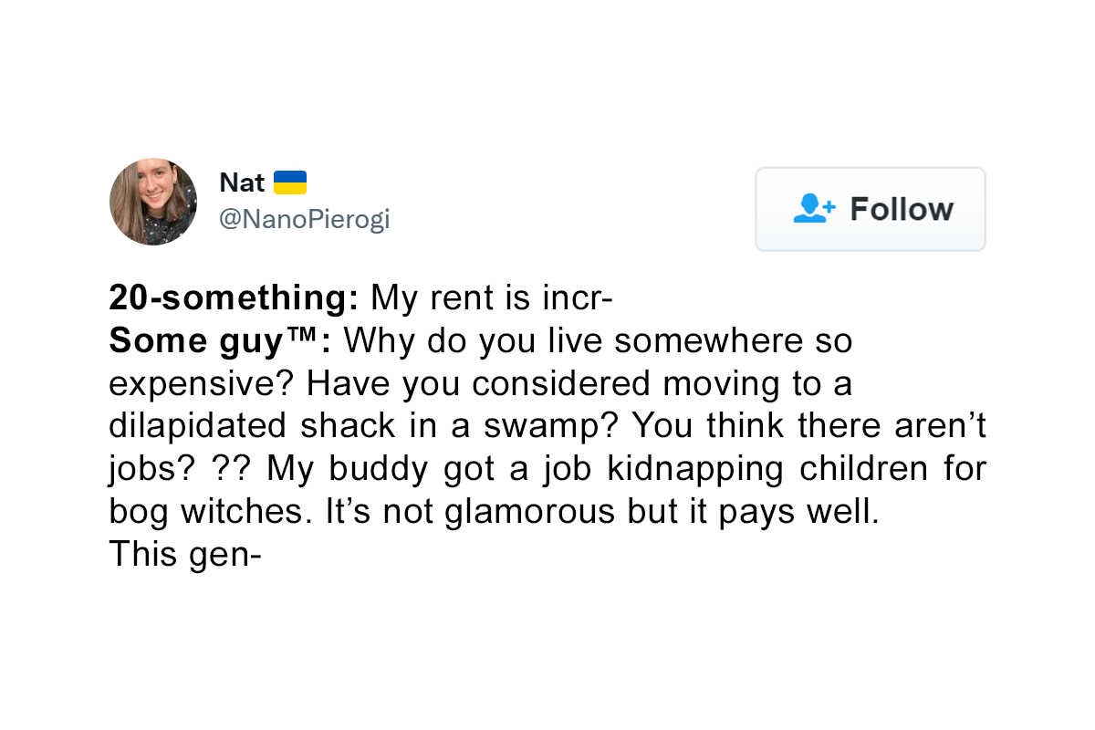Open the @NanoPierogi handle link
Screen dimensions: 1095x730
click(304, 220)
